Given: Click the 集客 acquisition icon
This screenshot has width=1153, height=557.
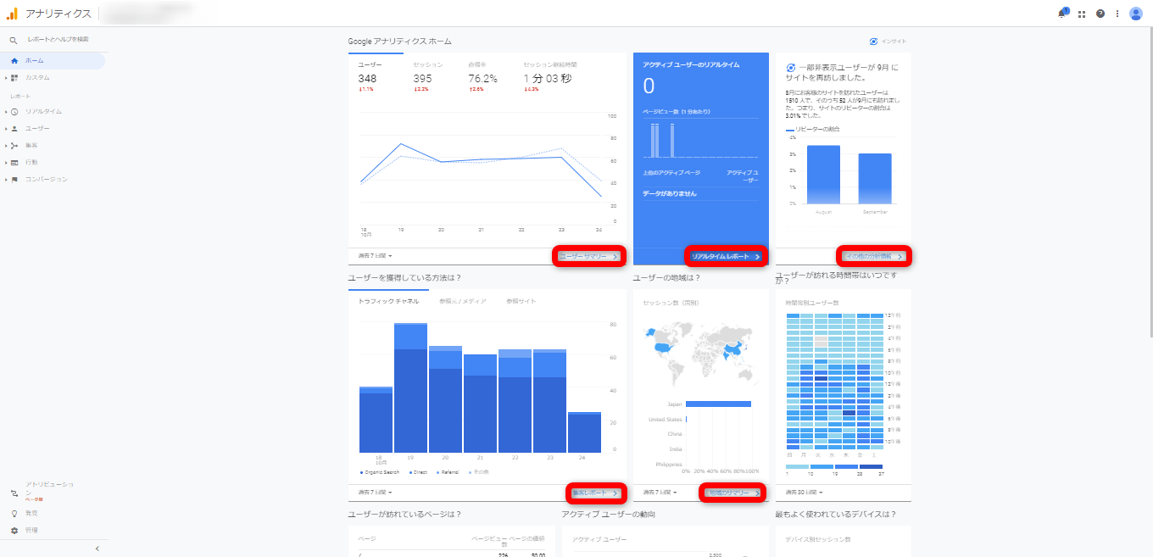Looking at the screenshot, I should click(14, 145).
